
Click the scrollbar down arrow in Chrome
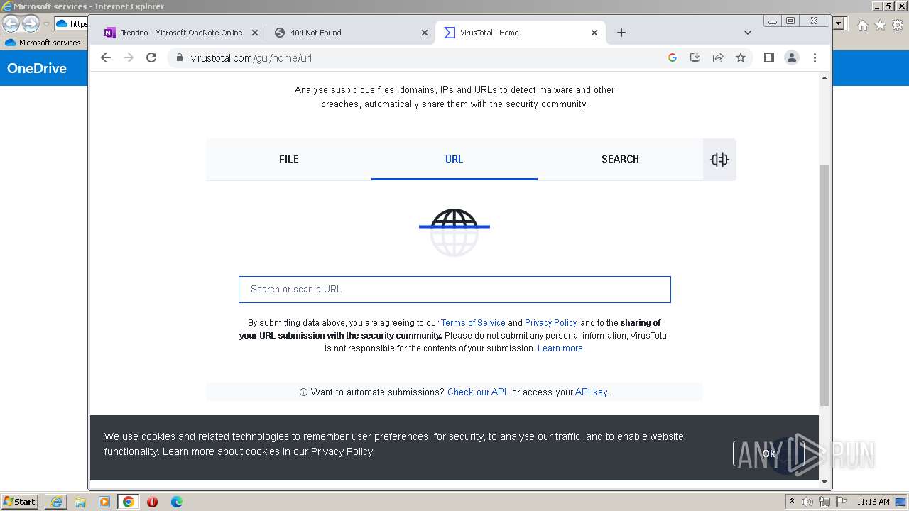[x=824, y=482]
